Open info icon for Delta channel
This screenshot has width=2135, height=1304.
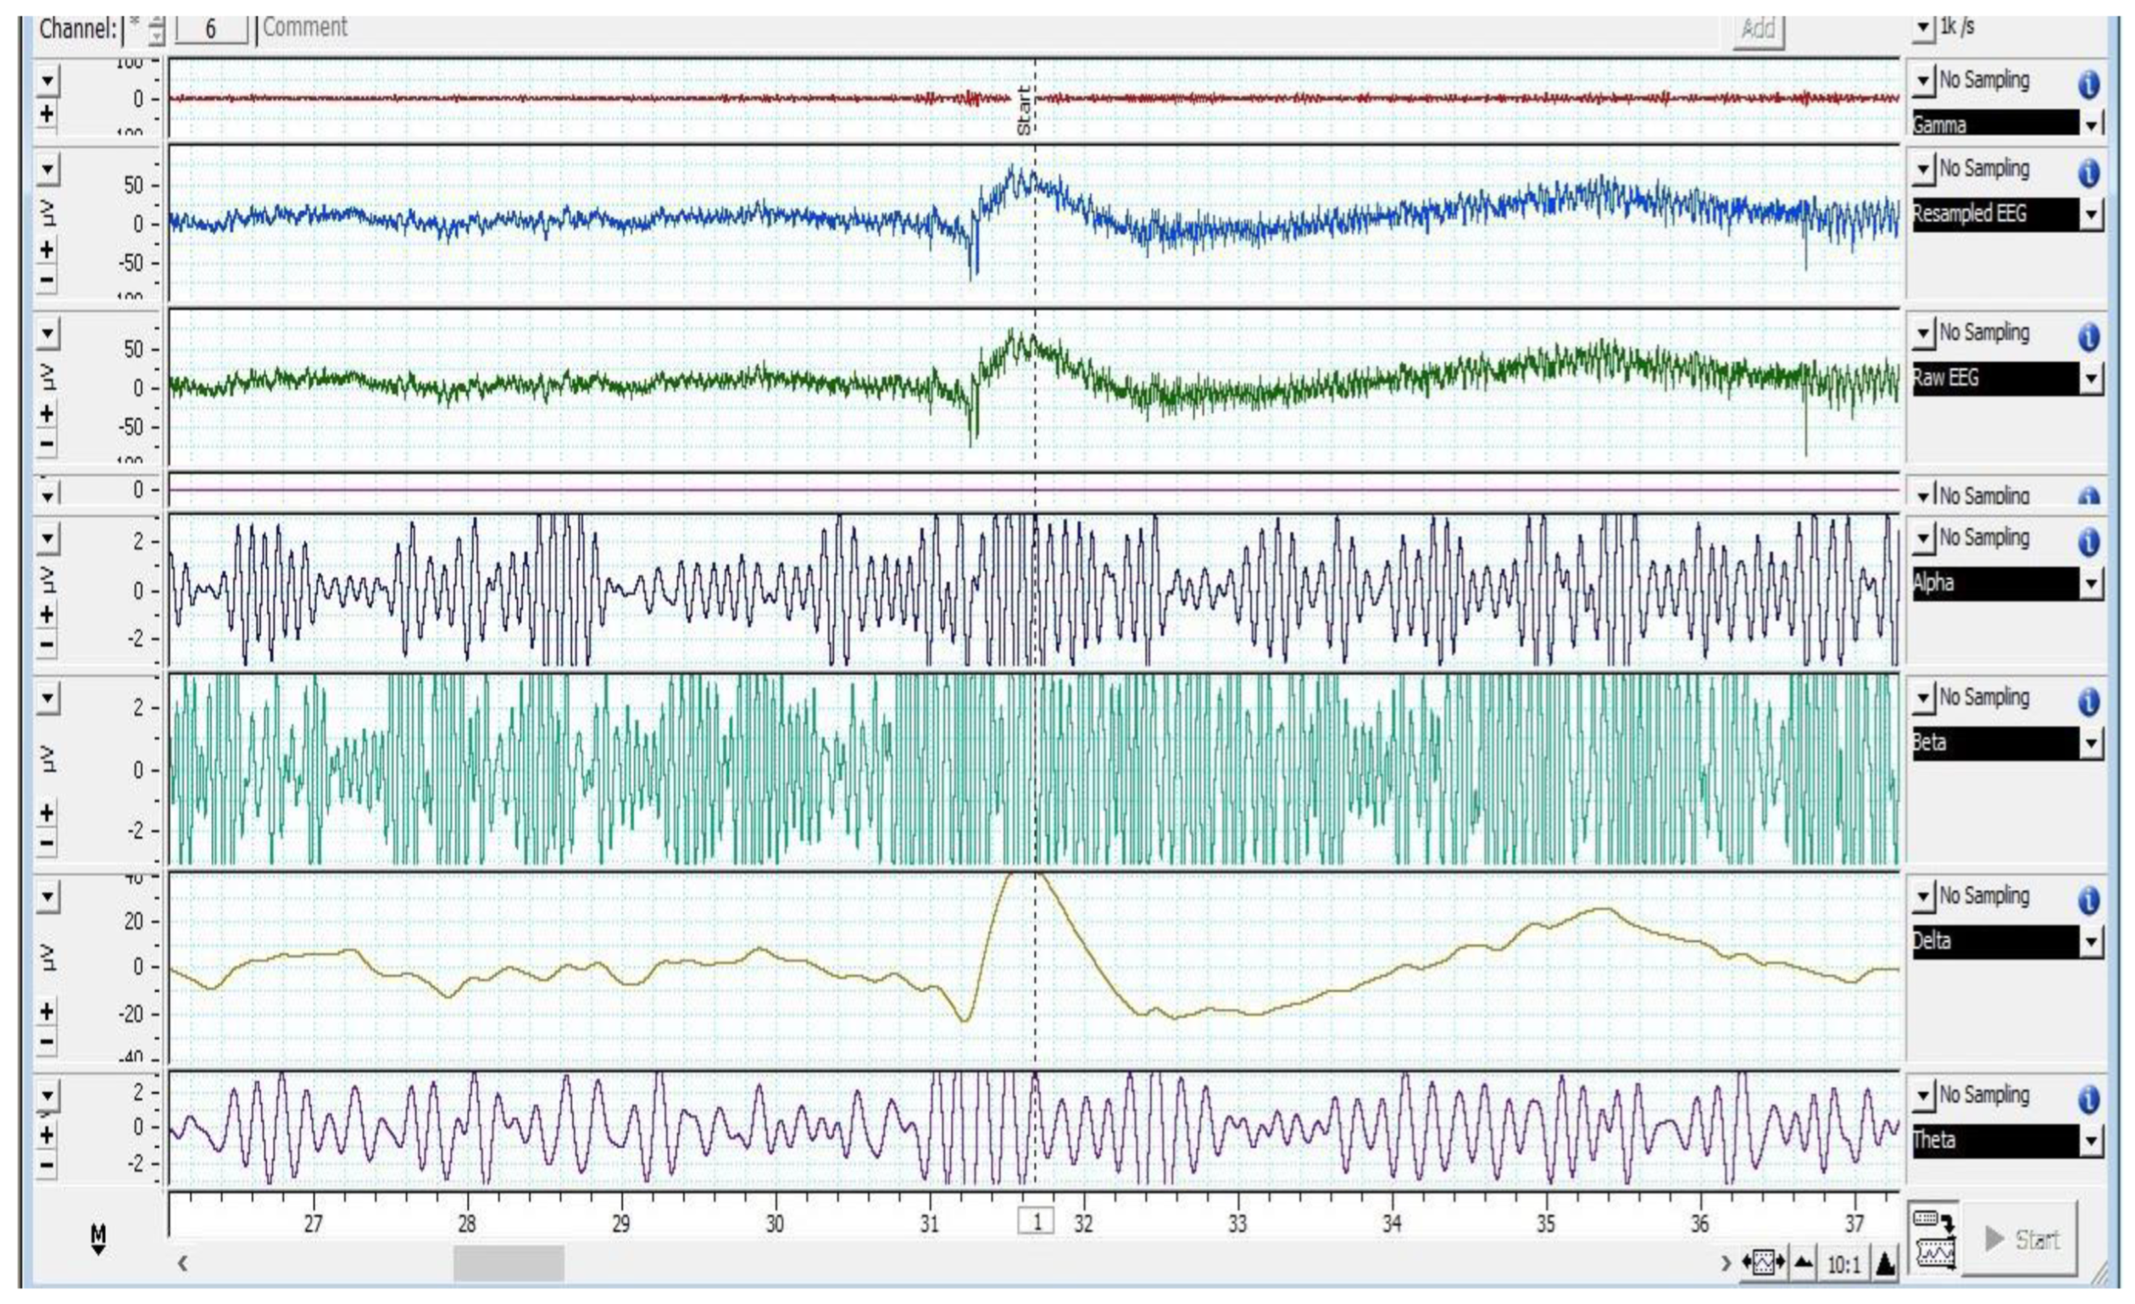[x=2089, y=900]
